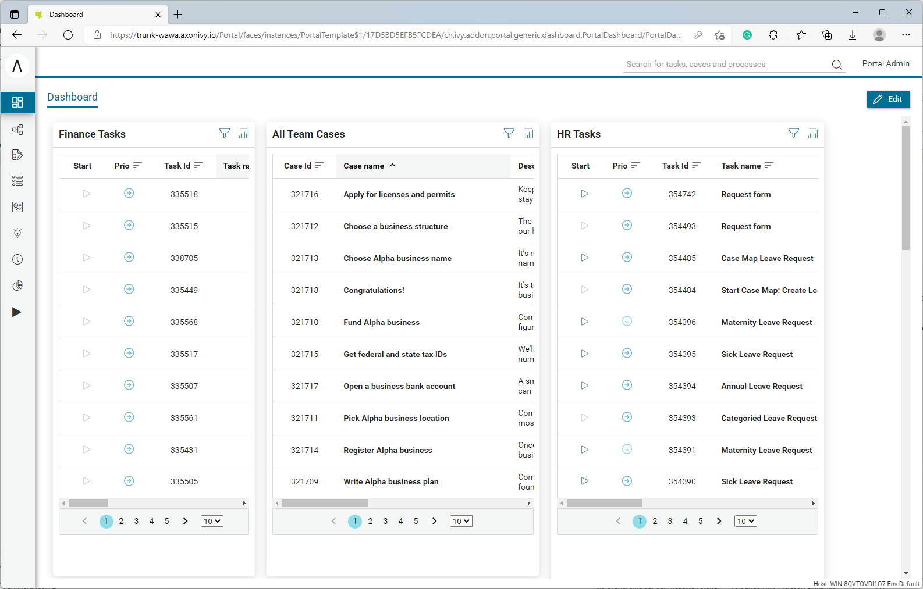This screenshot has height=589, width=923.
Task: Show statistics chart for HR Tasks widget
Action: (x=813, y=133)
